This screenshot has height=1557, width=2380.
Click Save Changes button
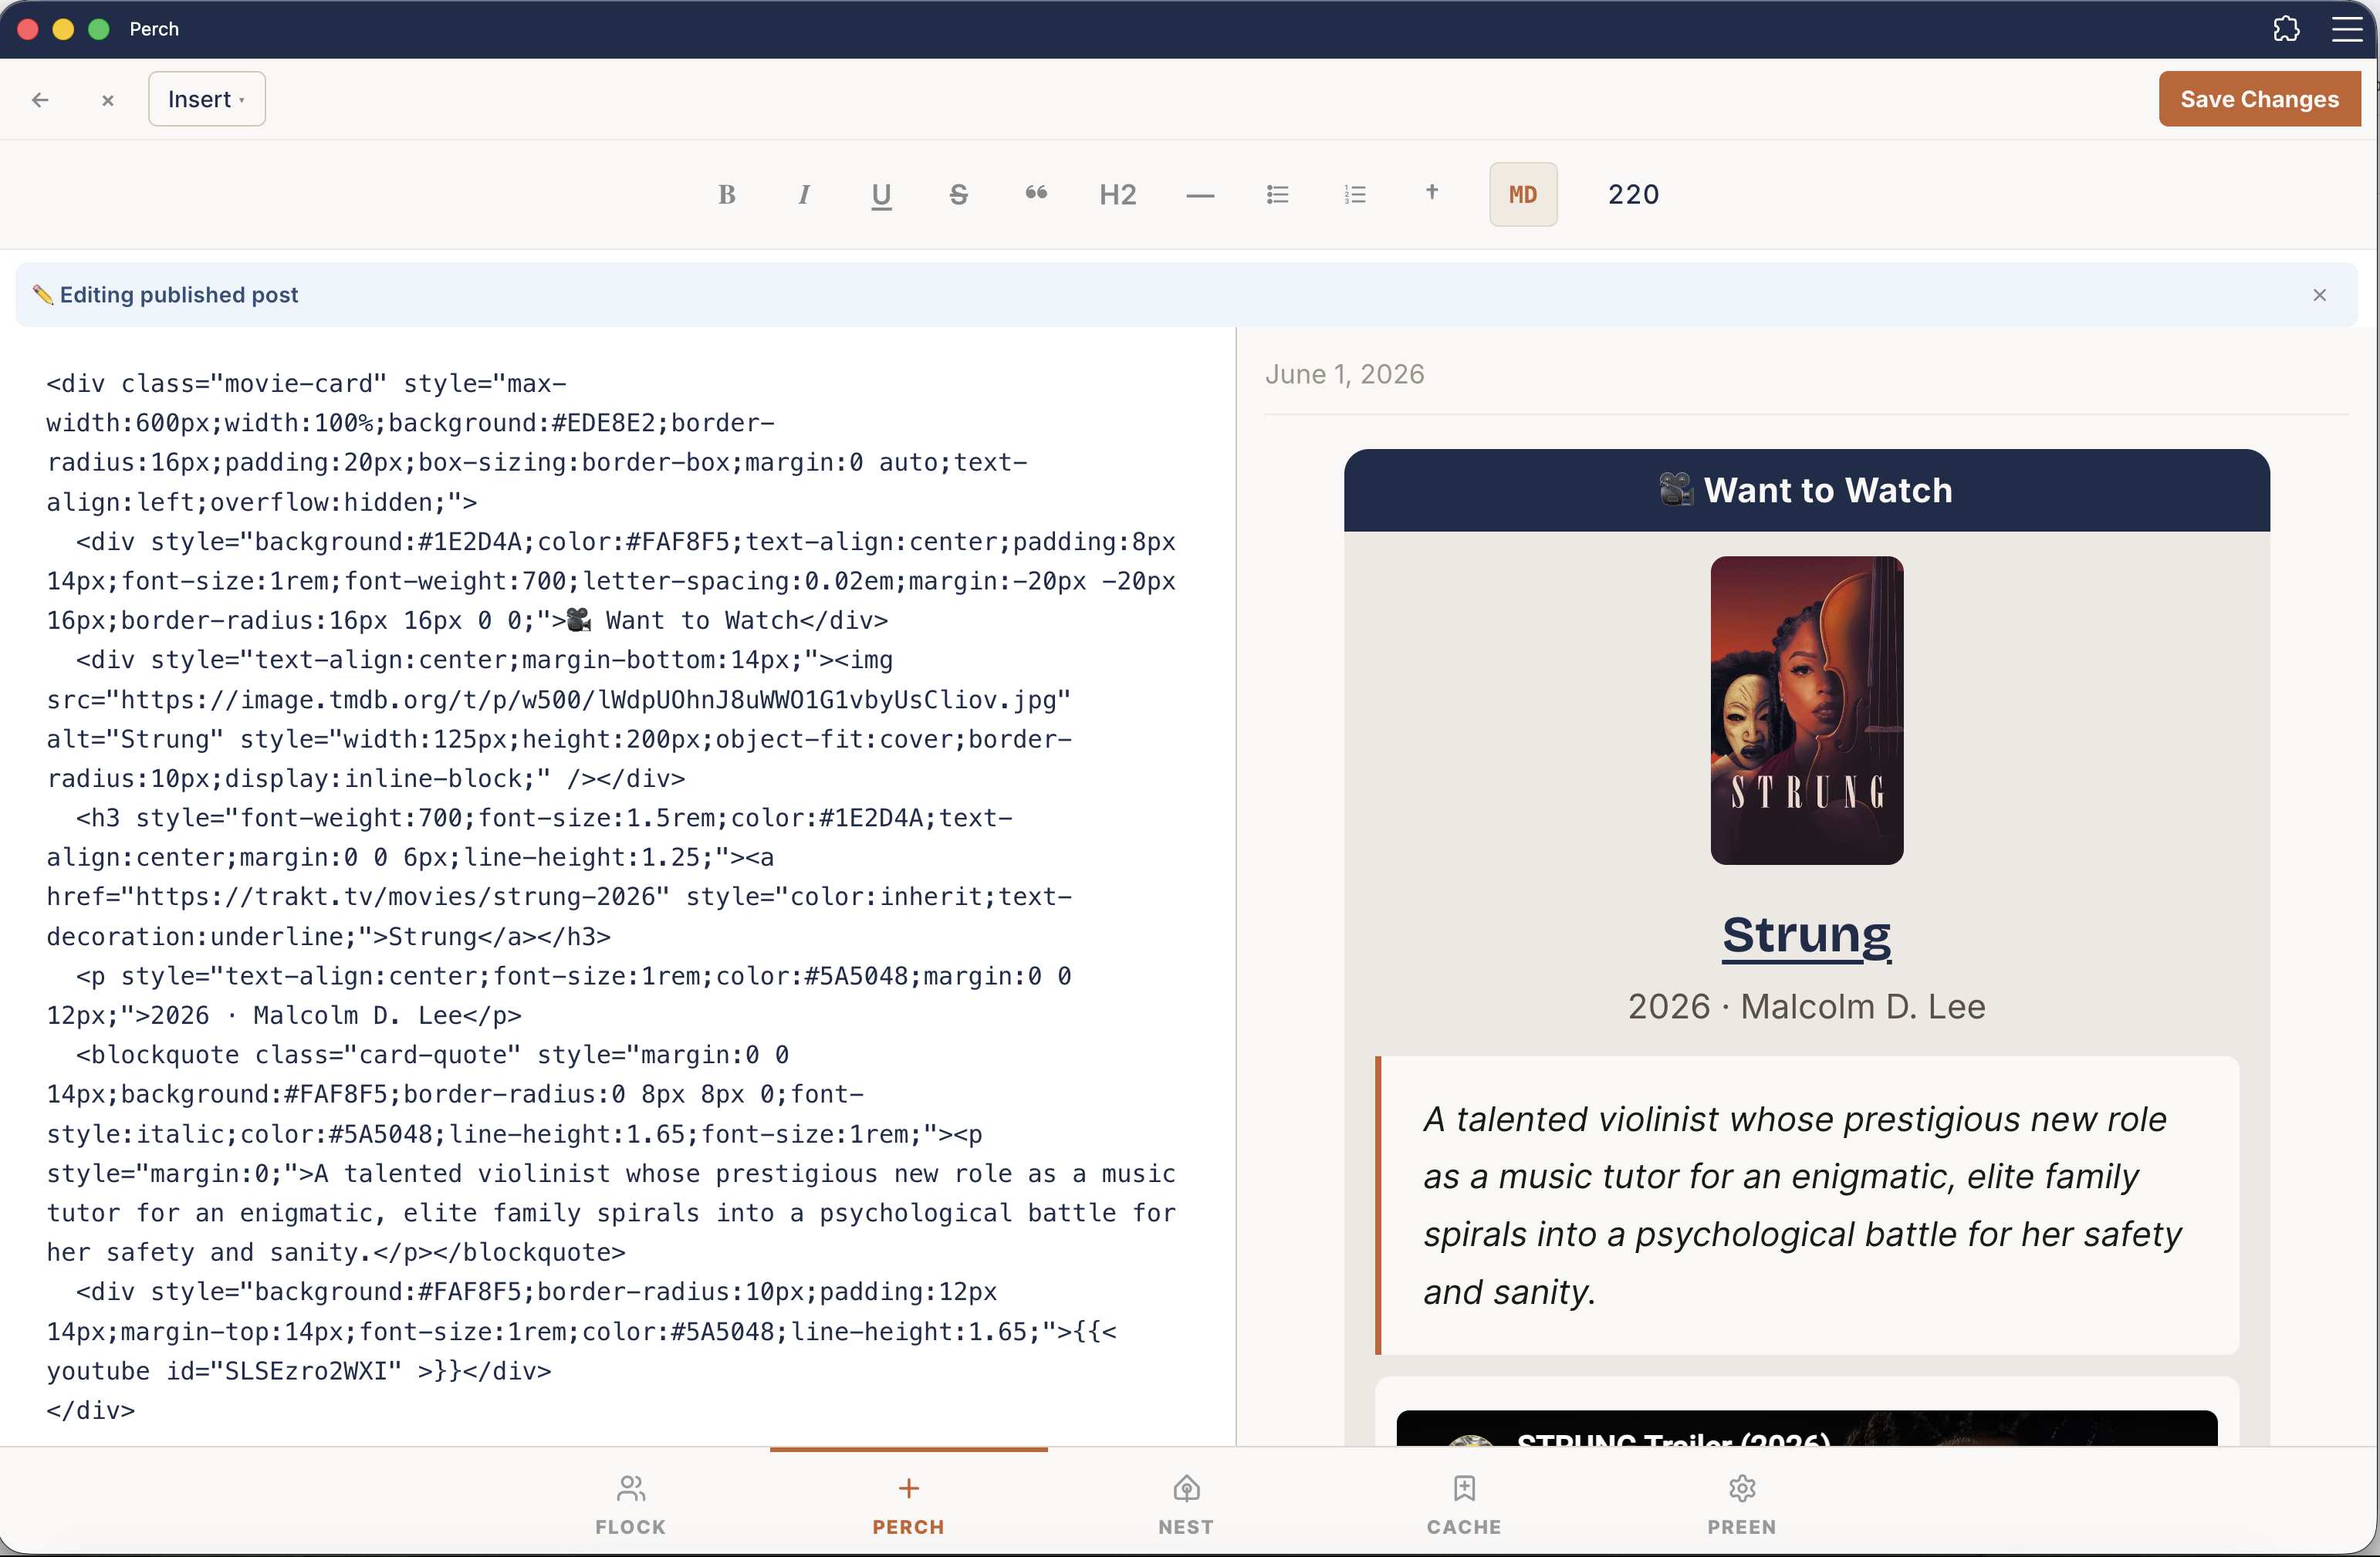pos(2259,99)
